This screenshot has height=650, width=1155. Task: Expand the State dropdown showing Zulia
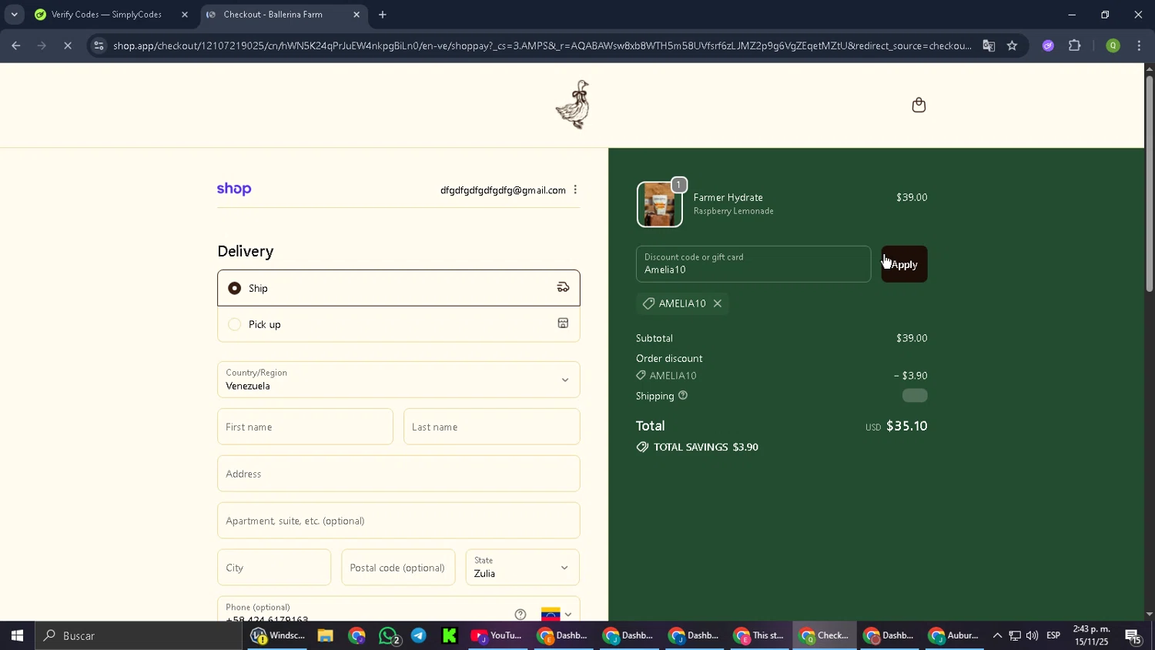522,568
